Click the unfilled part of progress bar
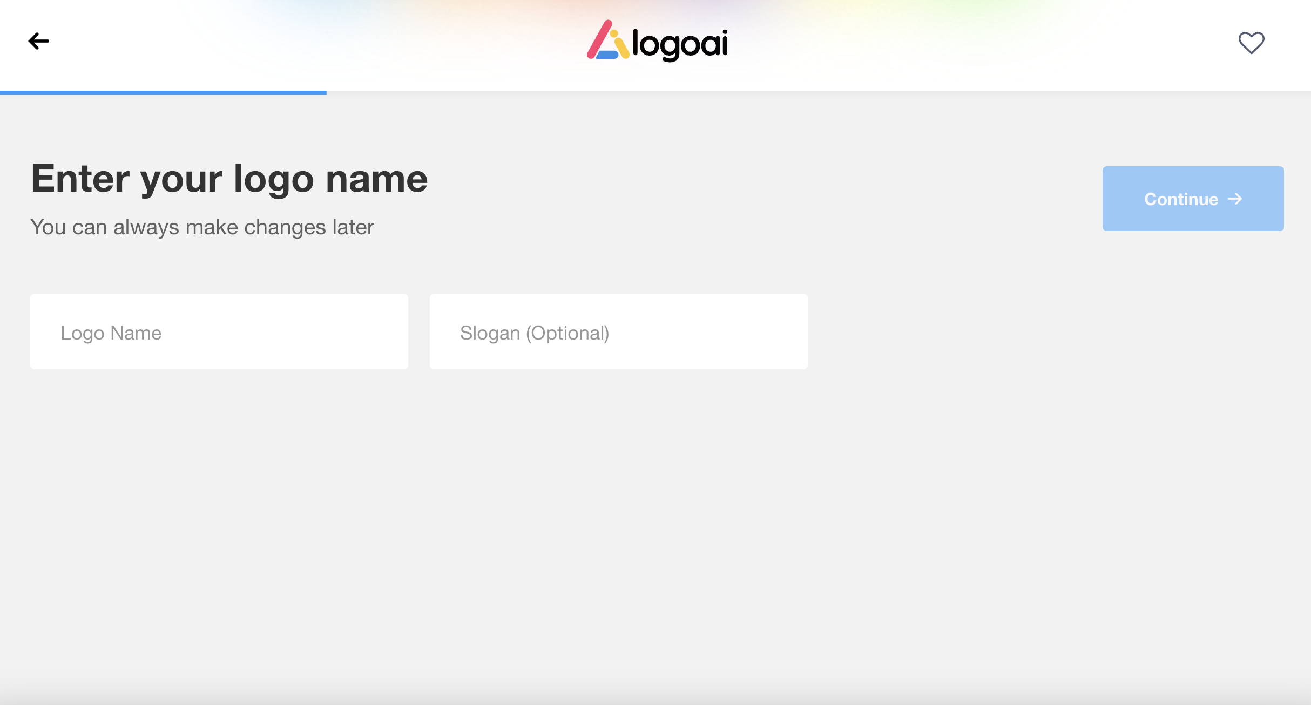 [x=810, y=93]
